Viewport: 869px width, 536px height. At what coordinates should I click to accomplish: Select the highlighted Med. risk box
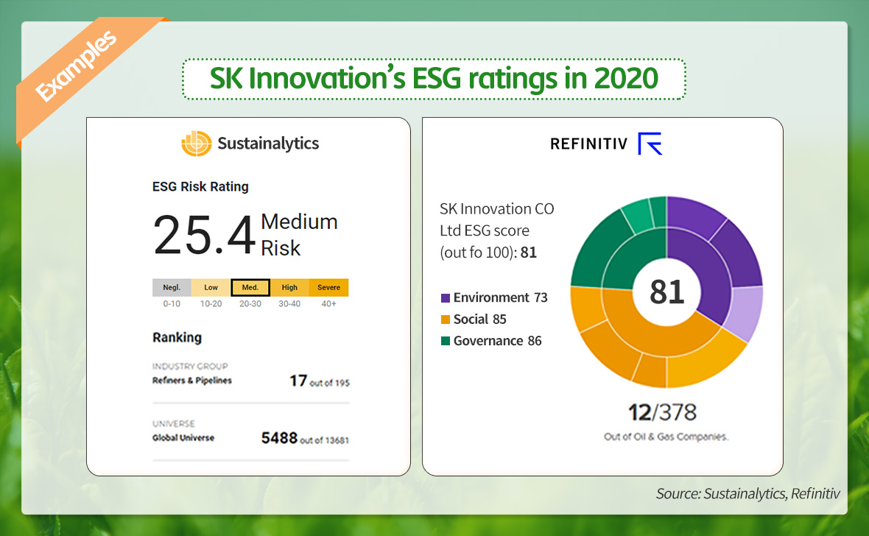[250, 288]
